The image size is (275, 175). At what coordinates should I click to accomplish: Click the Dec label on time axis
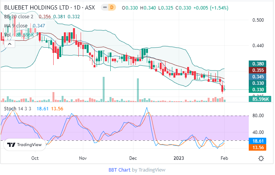133,158
